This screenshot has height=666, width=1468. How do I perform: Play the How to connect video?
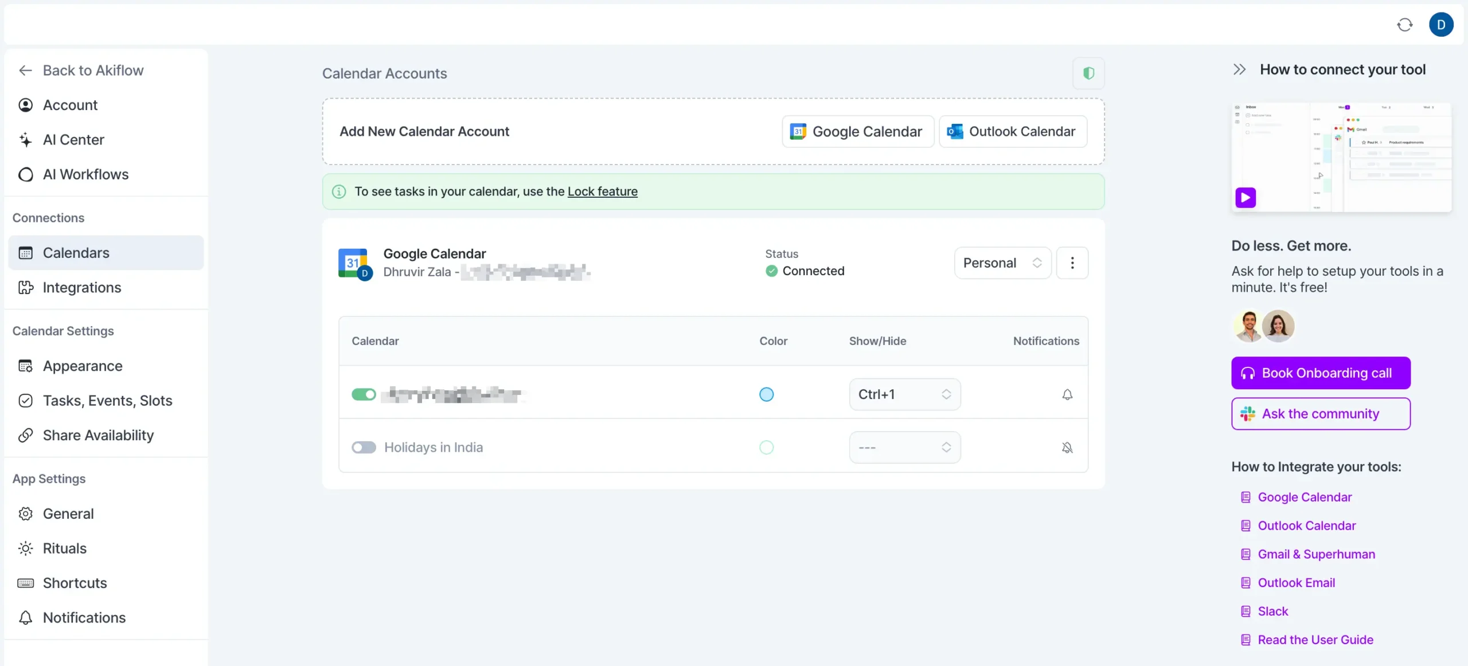[x=1245, y=198]
